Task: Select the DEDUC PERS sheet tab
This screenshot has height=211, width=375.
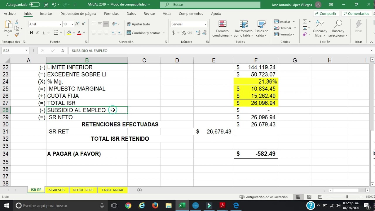Action: (x=83, y=190)
